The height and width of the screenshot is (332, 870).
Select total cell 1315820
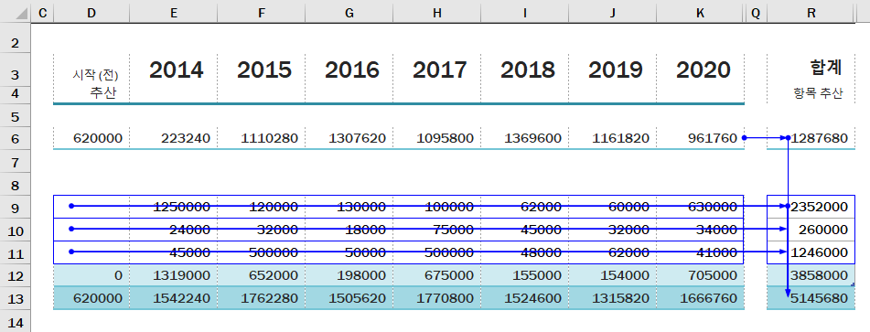pyautogui.click(x=613, y=299)
